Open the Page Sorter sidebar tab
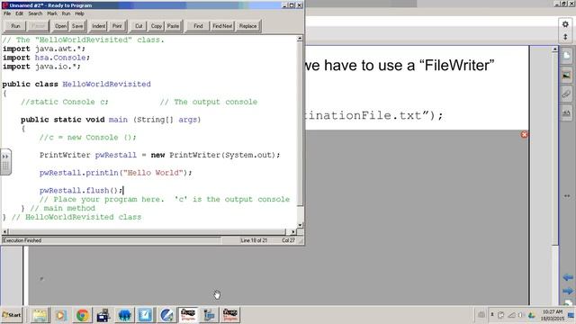 (x=566, y=56)
